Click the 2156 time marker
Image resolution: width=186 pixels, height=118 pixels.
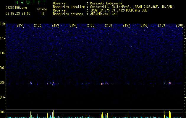[109, 25]
